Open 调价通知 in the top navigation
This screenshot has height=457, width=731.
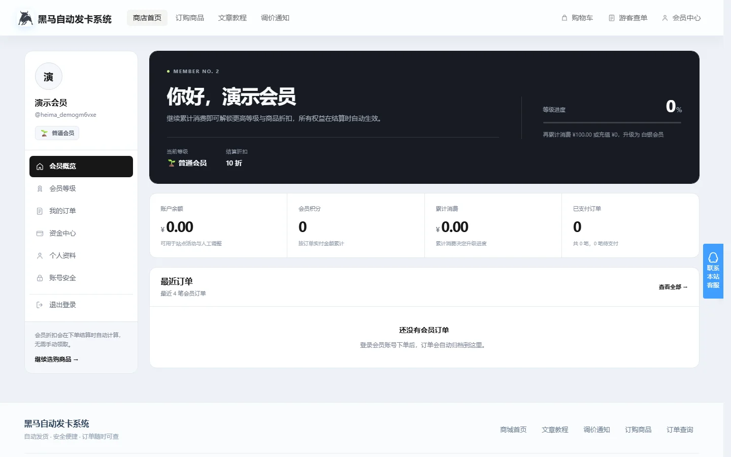pyautogui.click(x=275, y=18)
